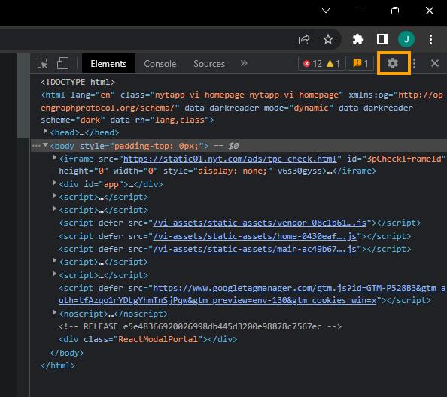Toggle the device toolbar icon
The image size is (447, 397).
(x=62, y=63)
